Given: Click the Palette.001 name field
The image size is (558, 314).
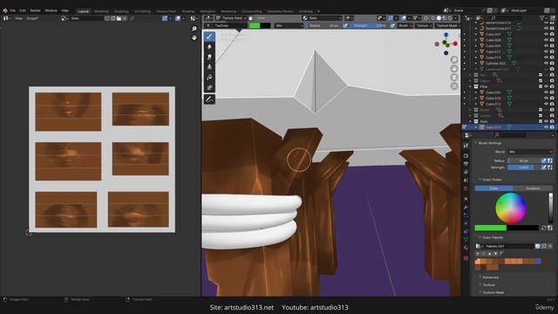Looking at the screenshot, I should click(509, 246).
